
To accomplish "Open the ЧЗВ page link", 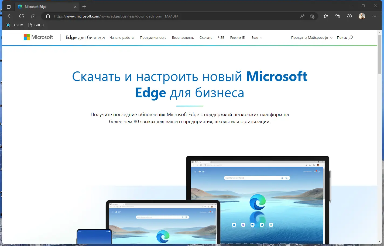I will [221, 38].
